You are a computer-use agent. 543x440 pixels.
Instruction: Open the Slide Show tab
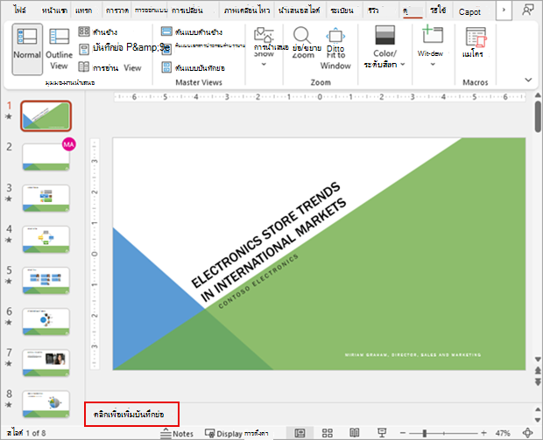tap(299, 10)
